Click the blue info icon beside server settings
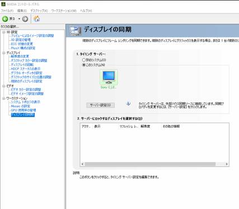Image resolution: width=239 pixels, height=209 pixels. [128, 104]
